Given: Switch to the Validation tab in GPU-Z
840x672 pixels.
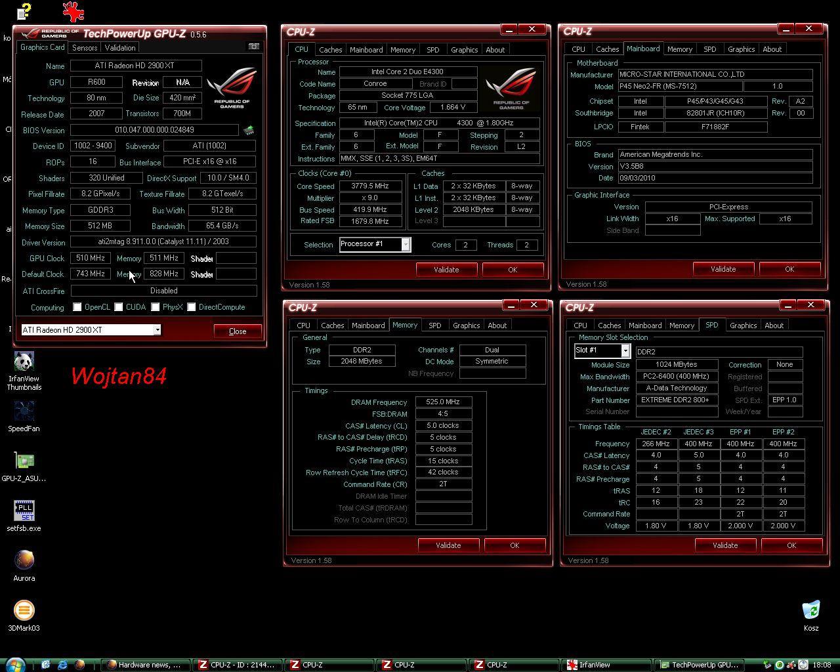Looking at the screenshot, I should 120,48.
